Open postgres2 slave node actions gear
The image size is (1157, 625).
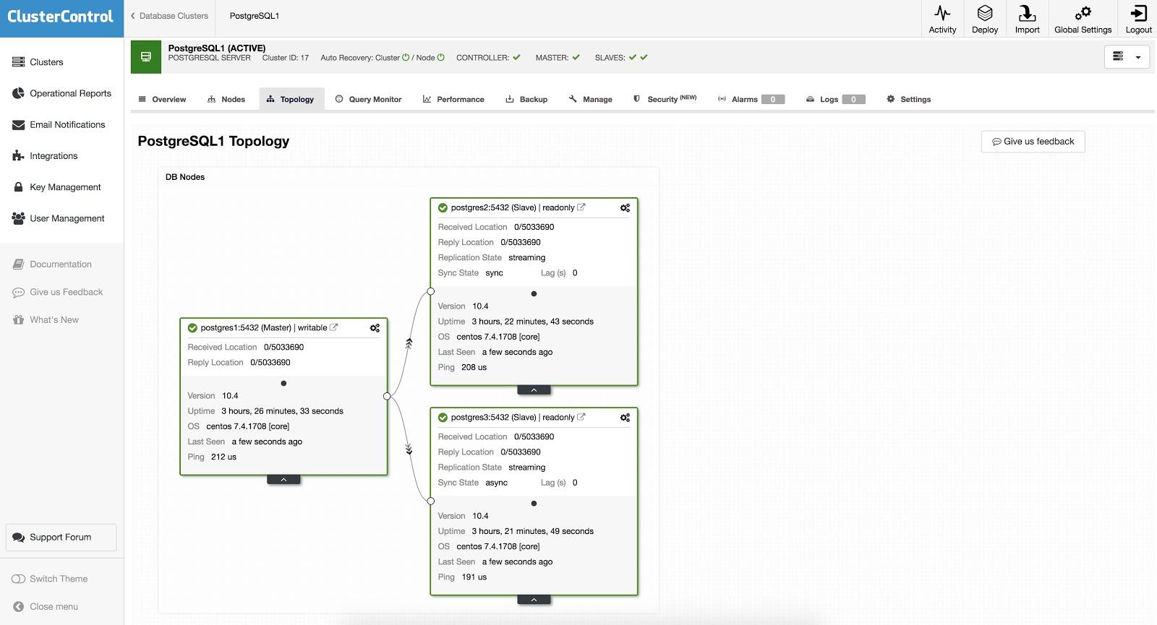tap(625, 208)
